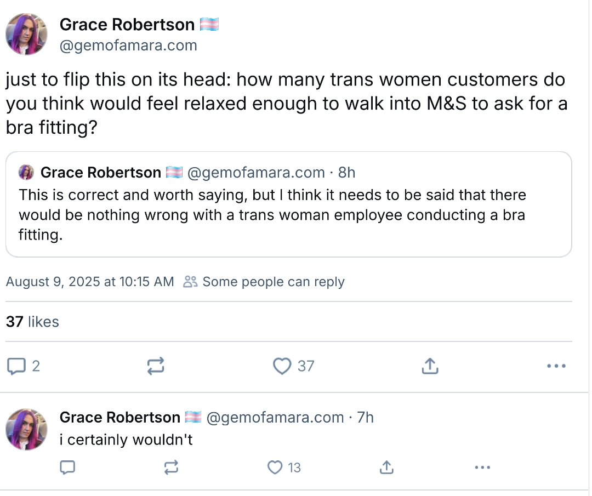Repost the "i certainly wouldn't" reply
The height and width of the screenshot is (496, 592).
(170, 468)
